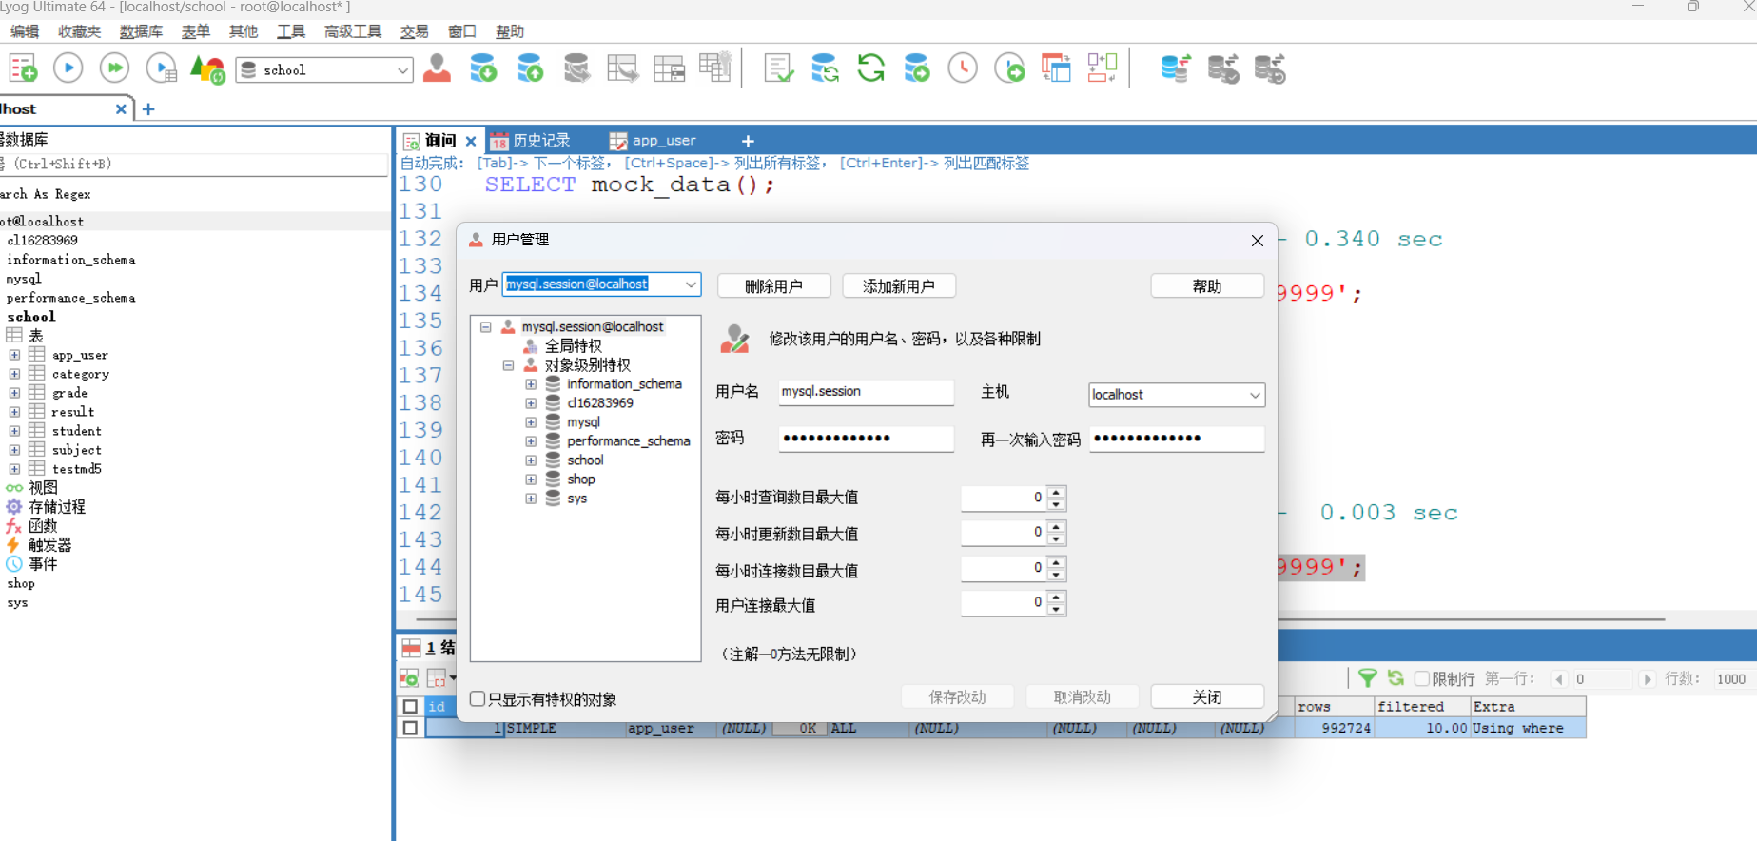
Task: Open the 用户 dropdown in user manager
Action: (x=691, y=284)
